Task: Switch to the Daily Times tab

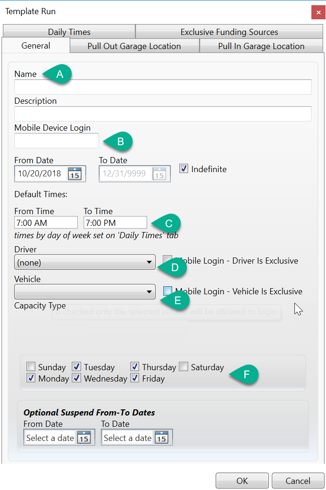Action: tap(69, 32)
